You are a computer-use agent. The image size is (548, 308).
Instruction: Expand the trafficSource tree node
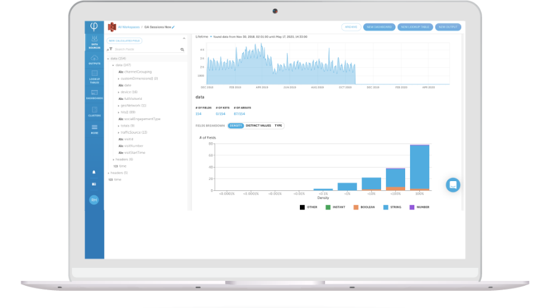[x=119, y=132]
